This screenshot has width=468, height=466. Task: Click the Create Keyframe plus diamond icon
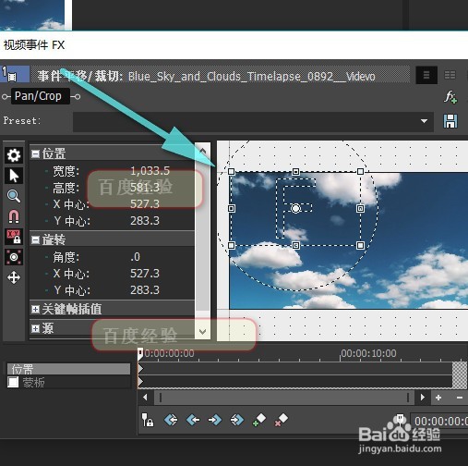pos(259,420)
